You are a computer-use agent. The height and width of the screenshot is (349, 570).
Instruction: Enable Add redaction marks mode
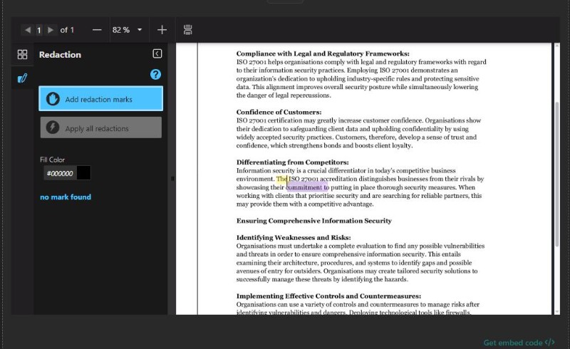point(100,99)
